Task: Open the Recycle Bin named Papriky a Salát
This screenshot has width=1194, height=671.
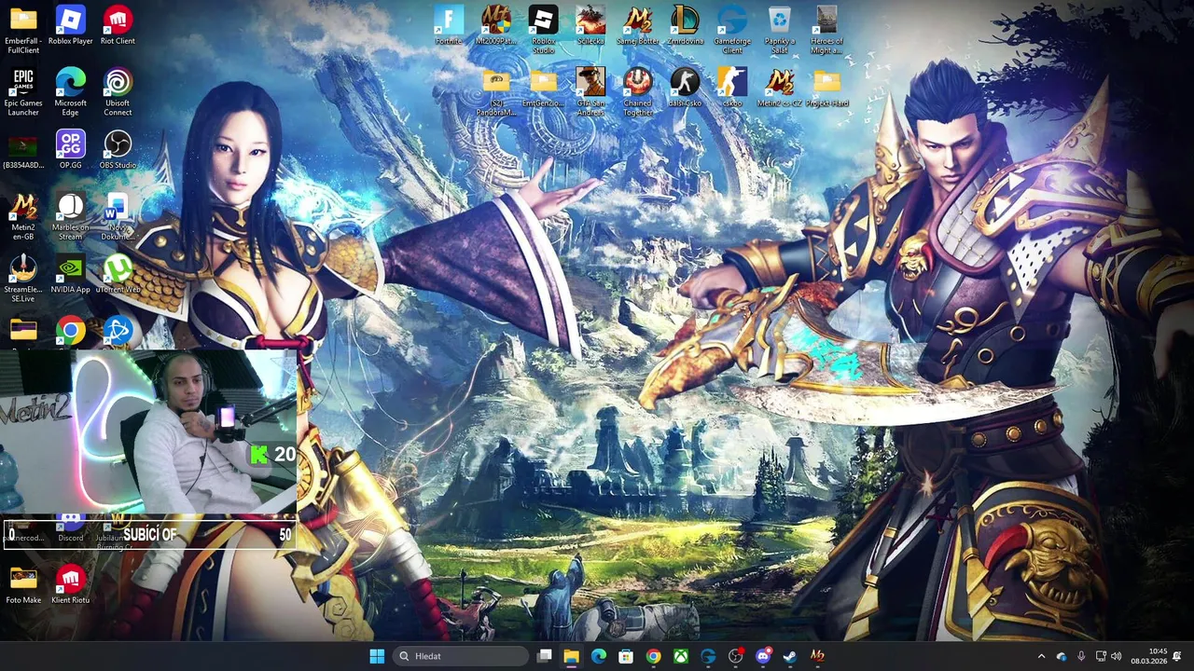Action: (780, 30)
